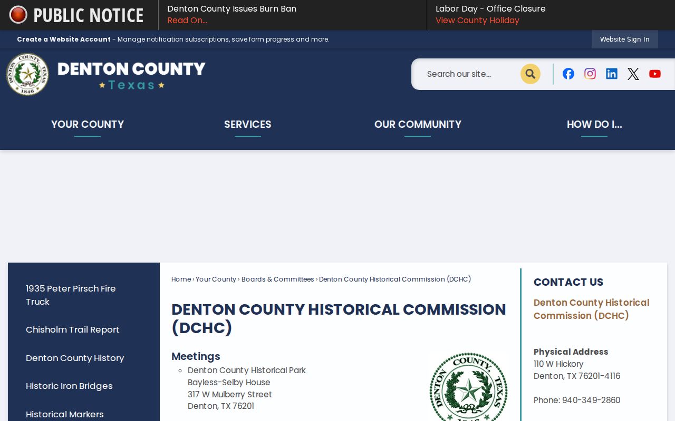The width and height of the screenshot is (675, 421).
Task: Open the How Do I... menu
Action: pyautogui.click(x=594, y=125)
